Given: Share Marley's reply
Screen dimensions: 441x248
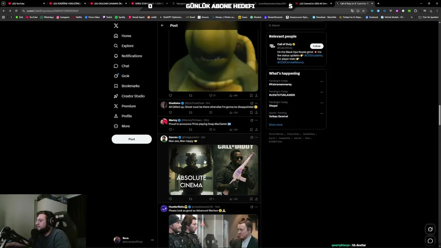Looking at the screenshot, I should coord(256,130).
